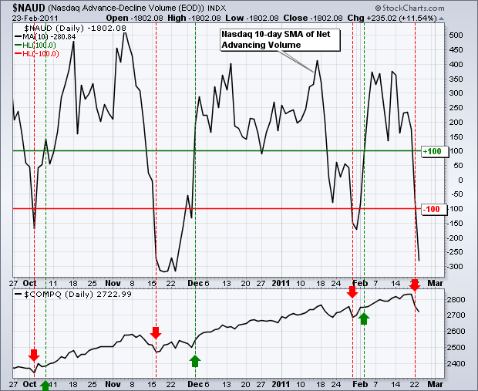Screen dimensions: 478x391
Task: Click the green HL(100.0) legend swatch
Action: point(18,46)
